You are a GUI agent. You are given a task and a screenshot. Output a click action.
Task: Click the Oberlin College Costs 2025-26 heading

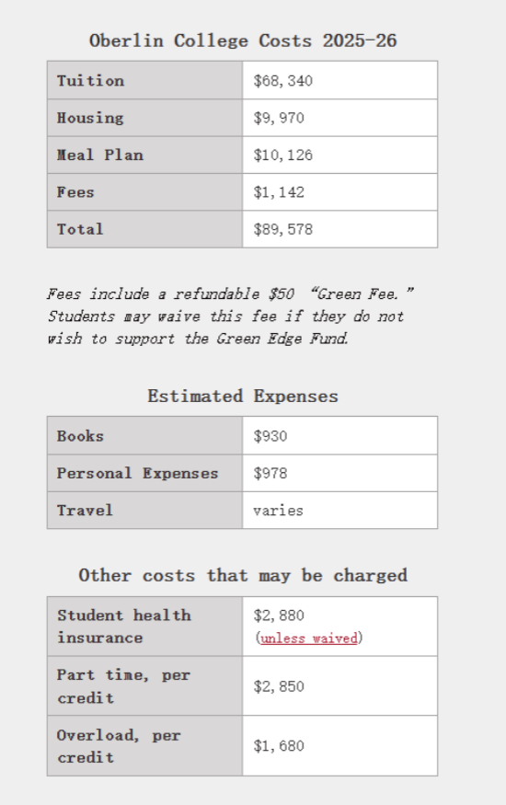click(243, 40)
